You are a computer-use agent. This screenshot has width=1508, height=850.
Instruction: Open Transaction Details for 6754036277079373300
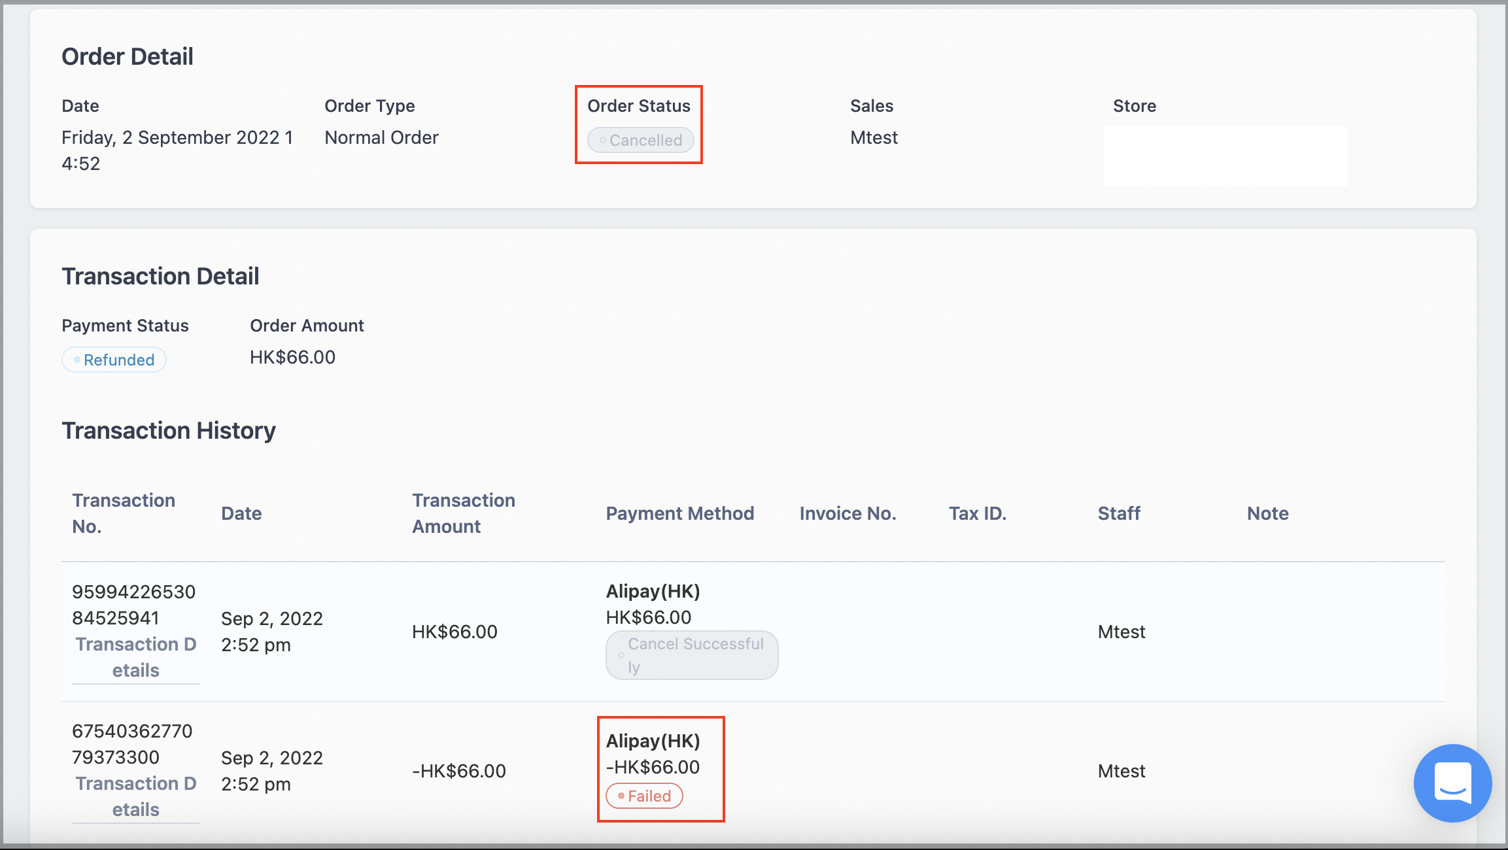click(x=136, y=796)
